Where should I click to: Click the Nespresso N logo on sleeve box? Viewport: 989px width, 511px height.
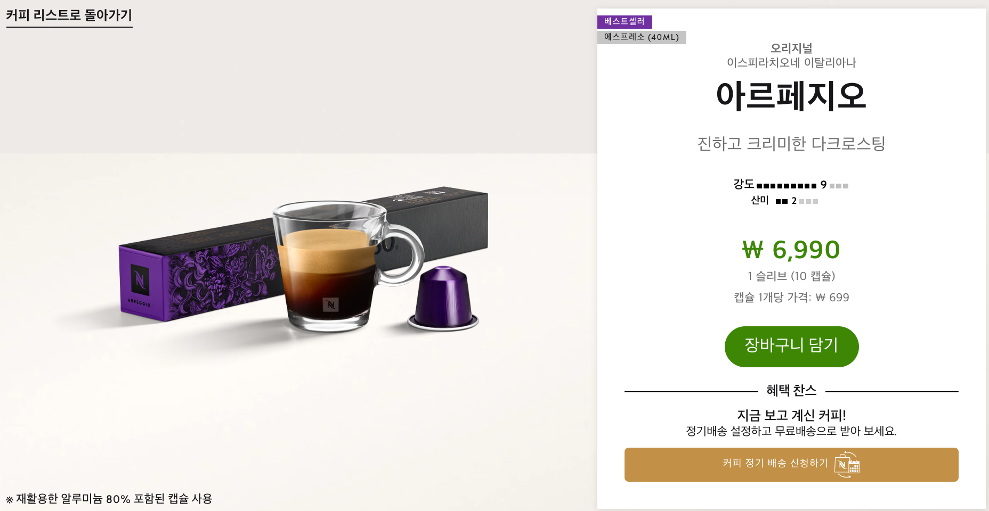coord(140,280)
